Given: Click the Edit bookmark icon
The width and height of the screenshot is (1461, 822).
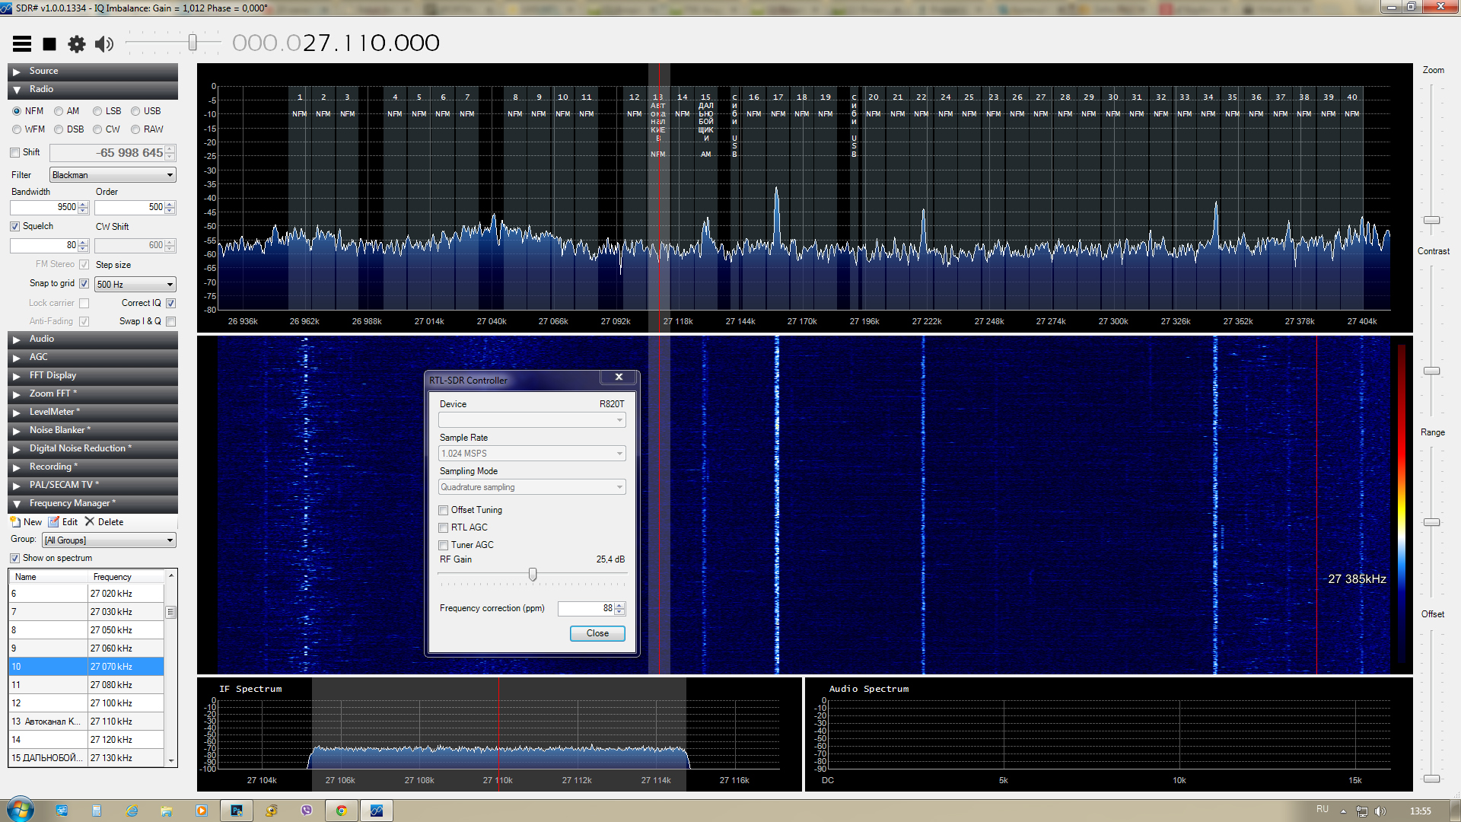Looking at the screenshot, I should tap(54, 522).
